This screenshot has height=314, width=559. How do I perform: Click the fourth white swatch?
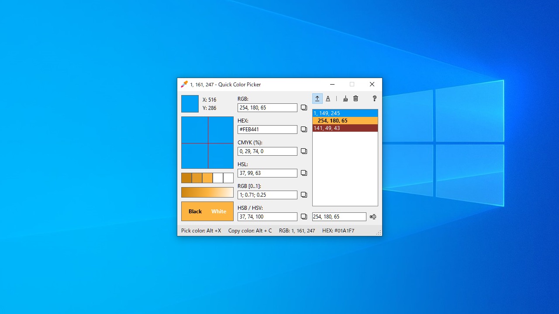218,178
